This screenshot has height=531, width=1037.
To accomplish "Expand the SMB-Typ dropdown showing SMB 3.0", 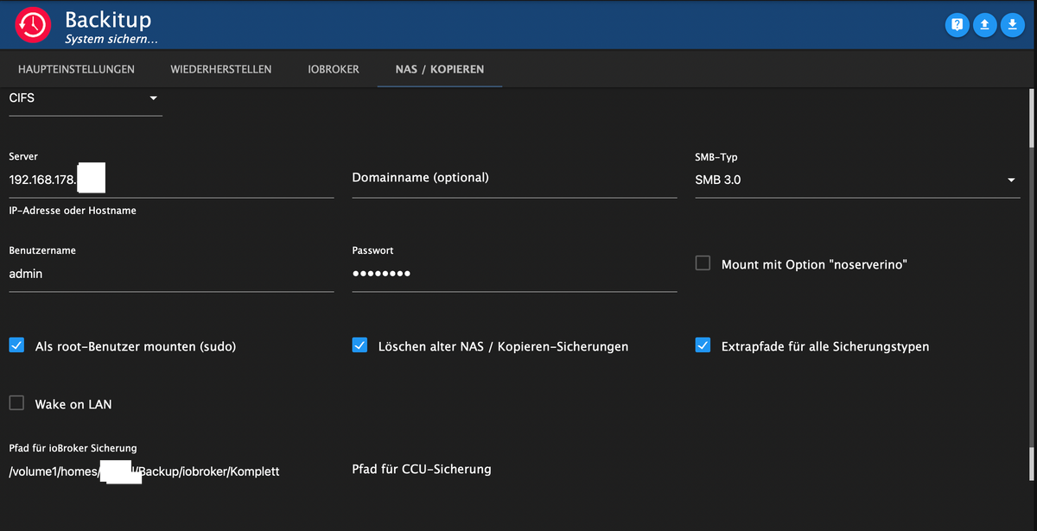I will (x=856, y=180).
